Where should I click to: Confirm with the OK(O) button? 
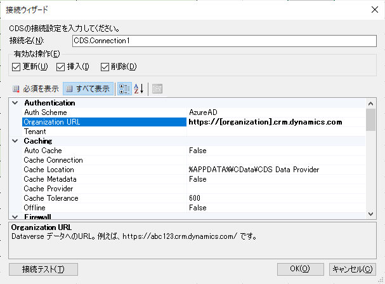tap(301, 269)
